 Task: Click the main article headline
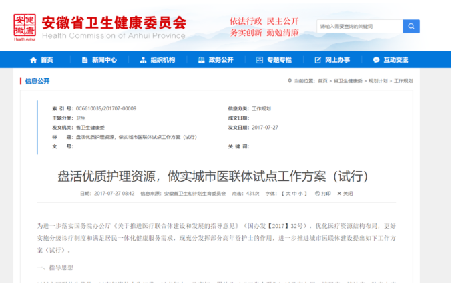213,176
